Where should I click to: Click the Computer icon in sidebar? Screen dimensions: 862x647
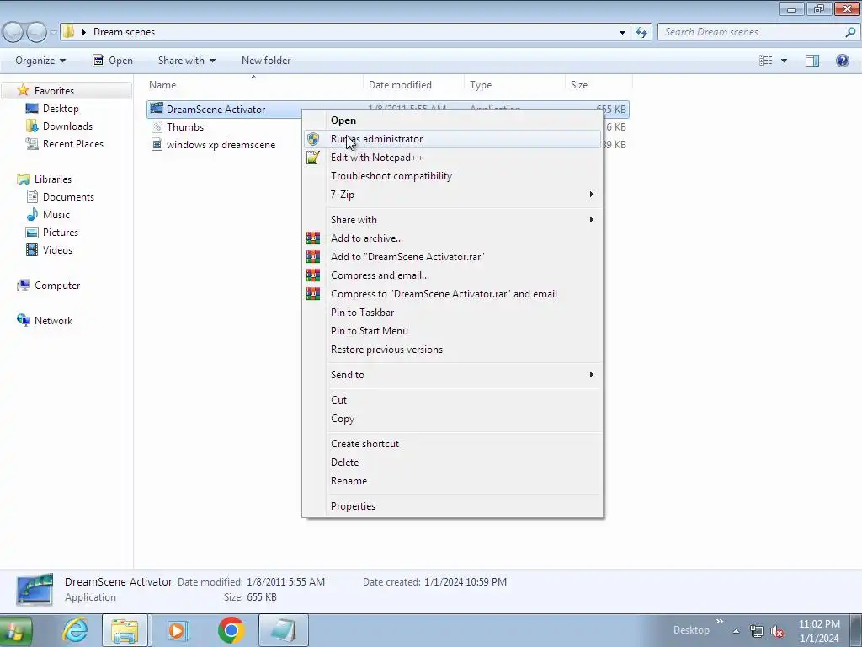[x=23, y=285]
